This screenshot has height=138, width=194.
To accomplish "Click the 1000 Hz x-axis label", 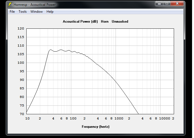I will tap(119, 118).
